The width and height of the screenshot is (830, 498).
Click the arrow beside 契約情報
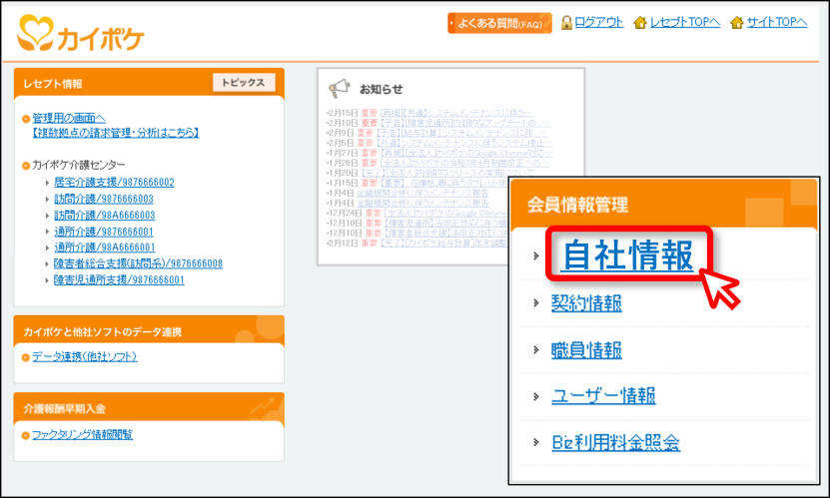tap(536, 303)
